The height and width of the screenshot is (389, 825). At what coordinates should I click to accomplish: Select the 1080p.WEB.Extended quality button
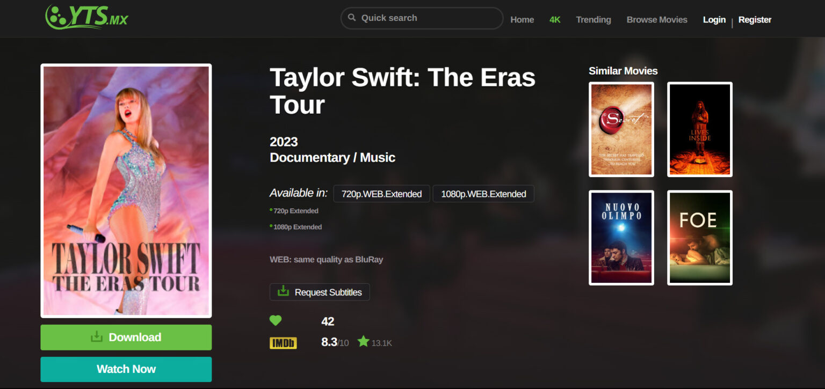coord(483,194)
